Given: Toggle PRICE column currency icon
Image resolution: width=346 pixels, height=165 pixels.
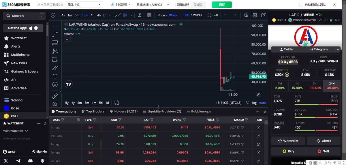Looking at the screenshot, I should (x=217, y=120).
